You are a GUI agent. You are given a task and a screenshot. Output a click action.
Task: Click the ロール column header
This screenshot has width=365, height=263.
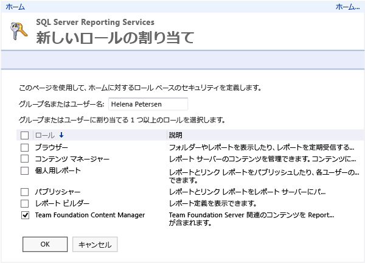(45, 135)
